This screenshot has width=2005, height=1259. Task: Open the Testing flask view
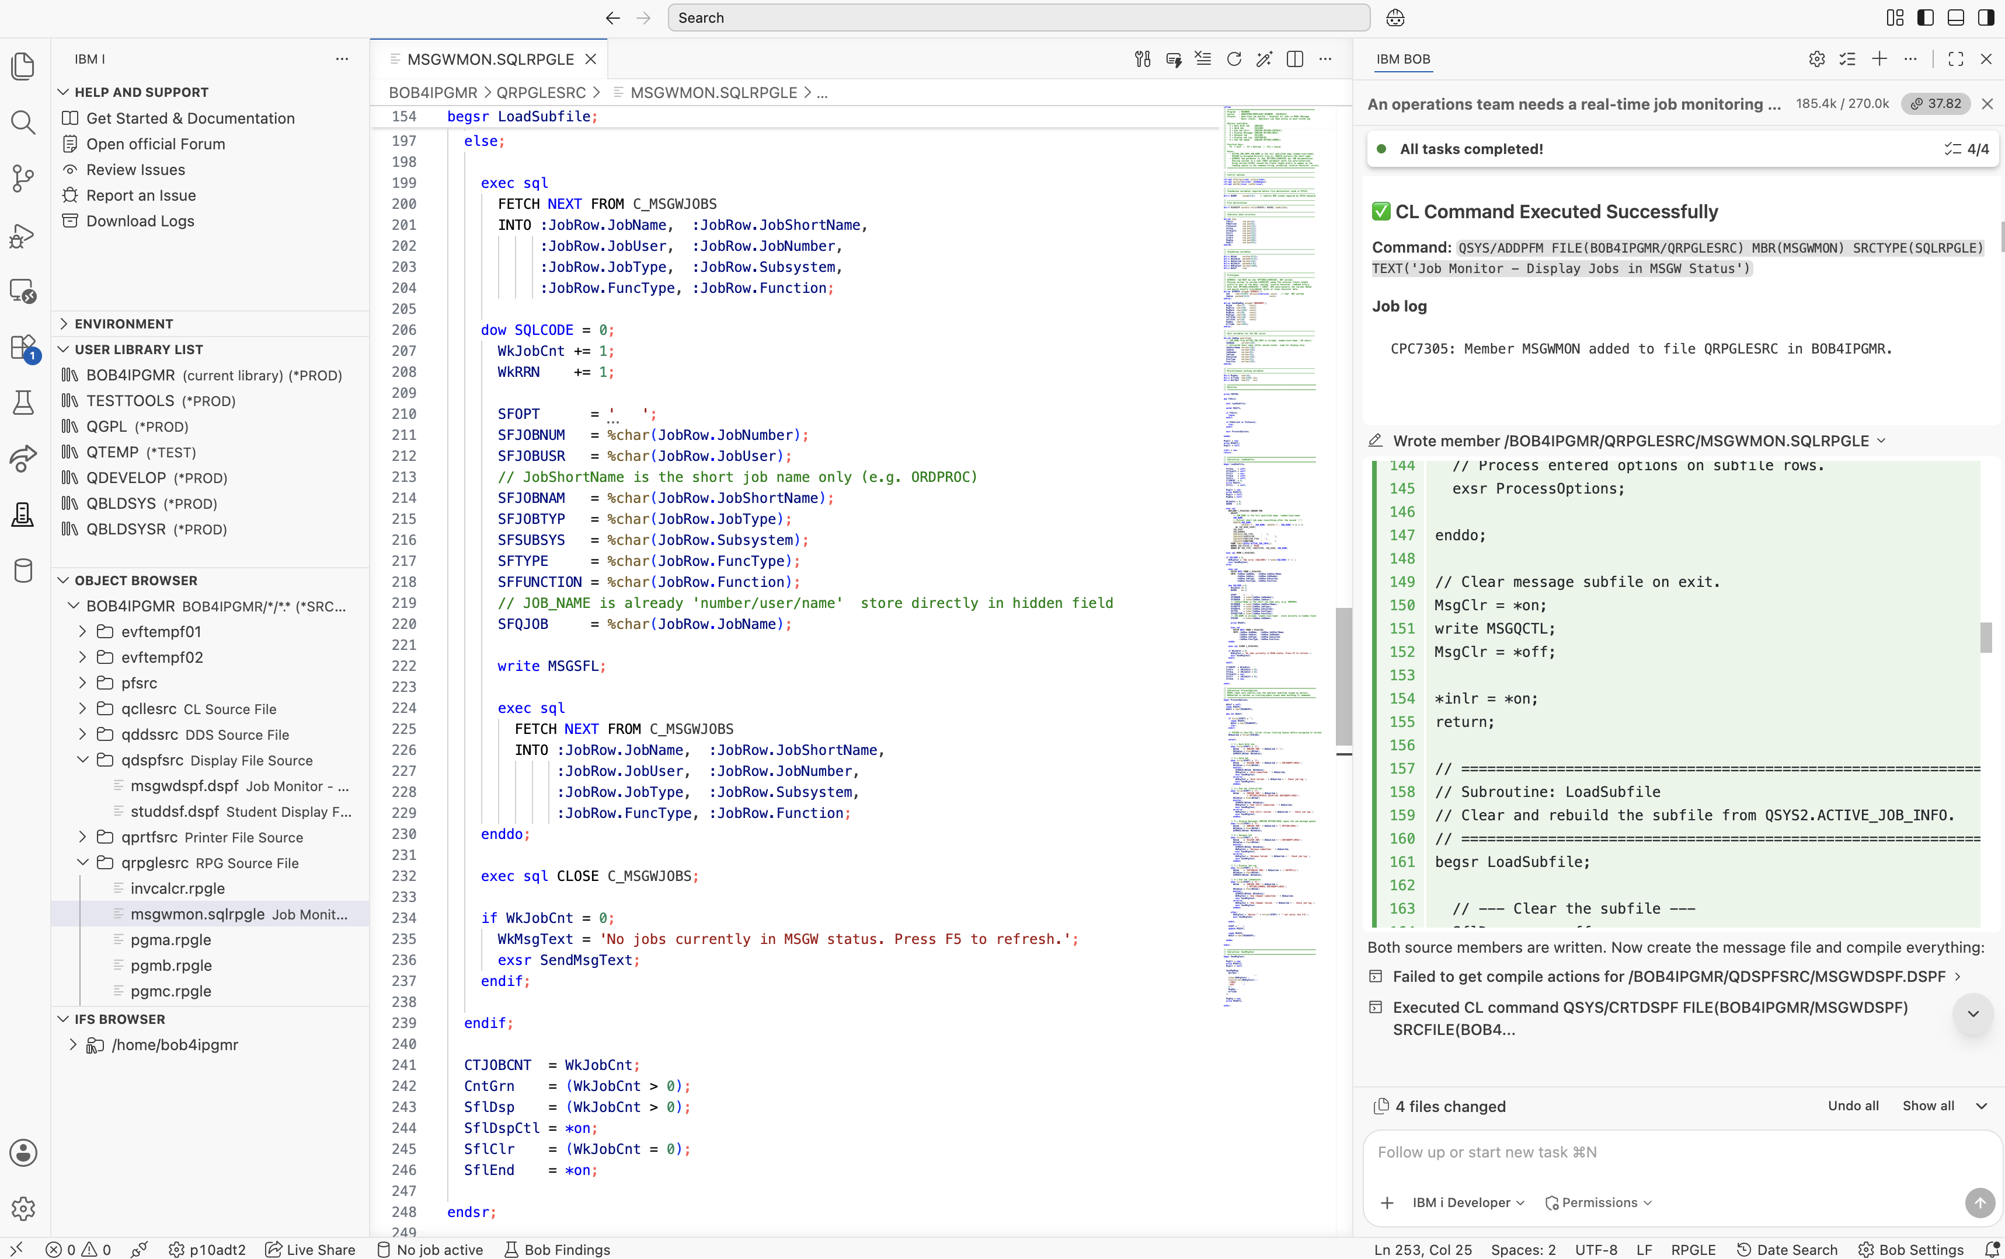point(23,403)
